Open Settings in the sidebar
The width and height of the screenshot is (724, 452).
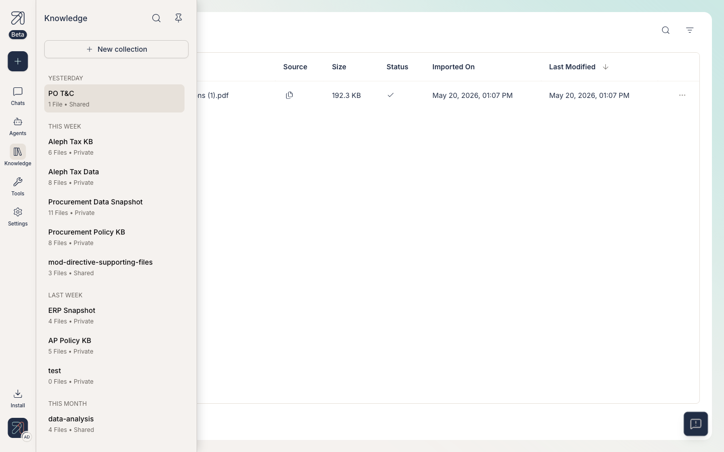point(18,216)
